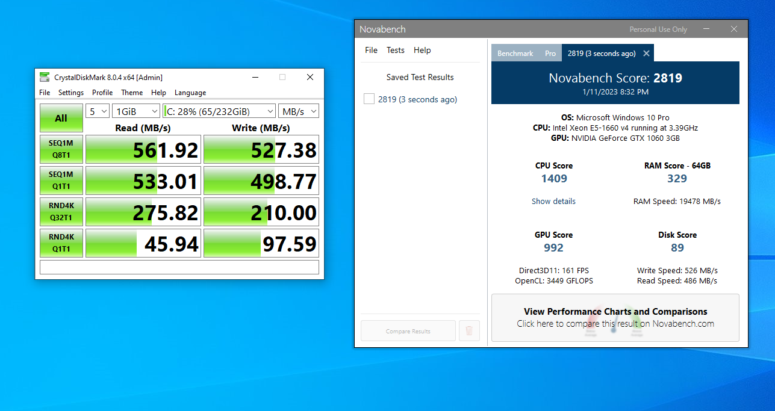This screenshot has width=775, height=411.
Task: Click the Direct3D11: 161 FPS text
Action: (x=554, y=270)
